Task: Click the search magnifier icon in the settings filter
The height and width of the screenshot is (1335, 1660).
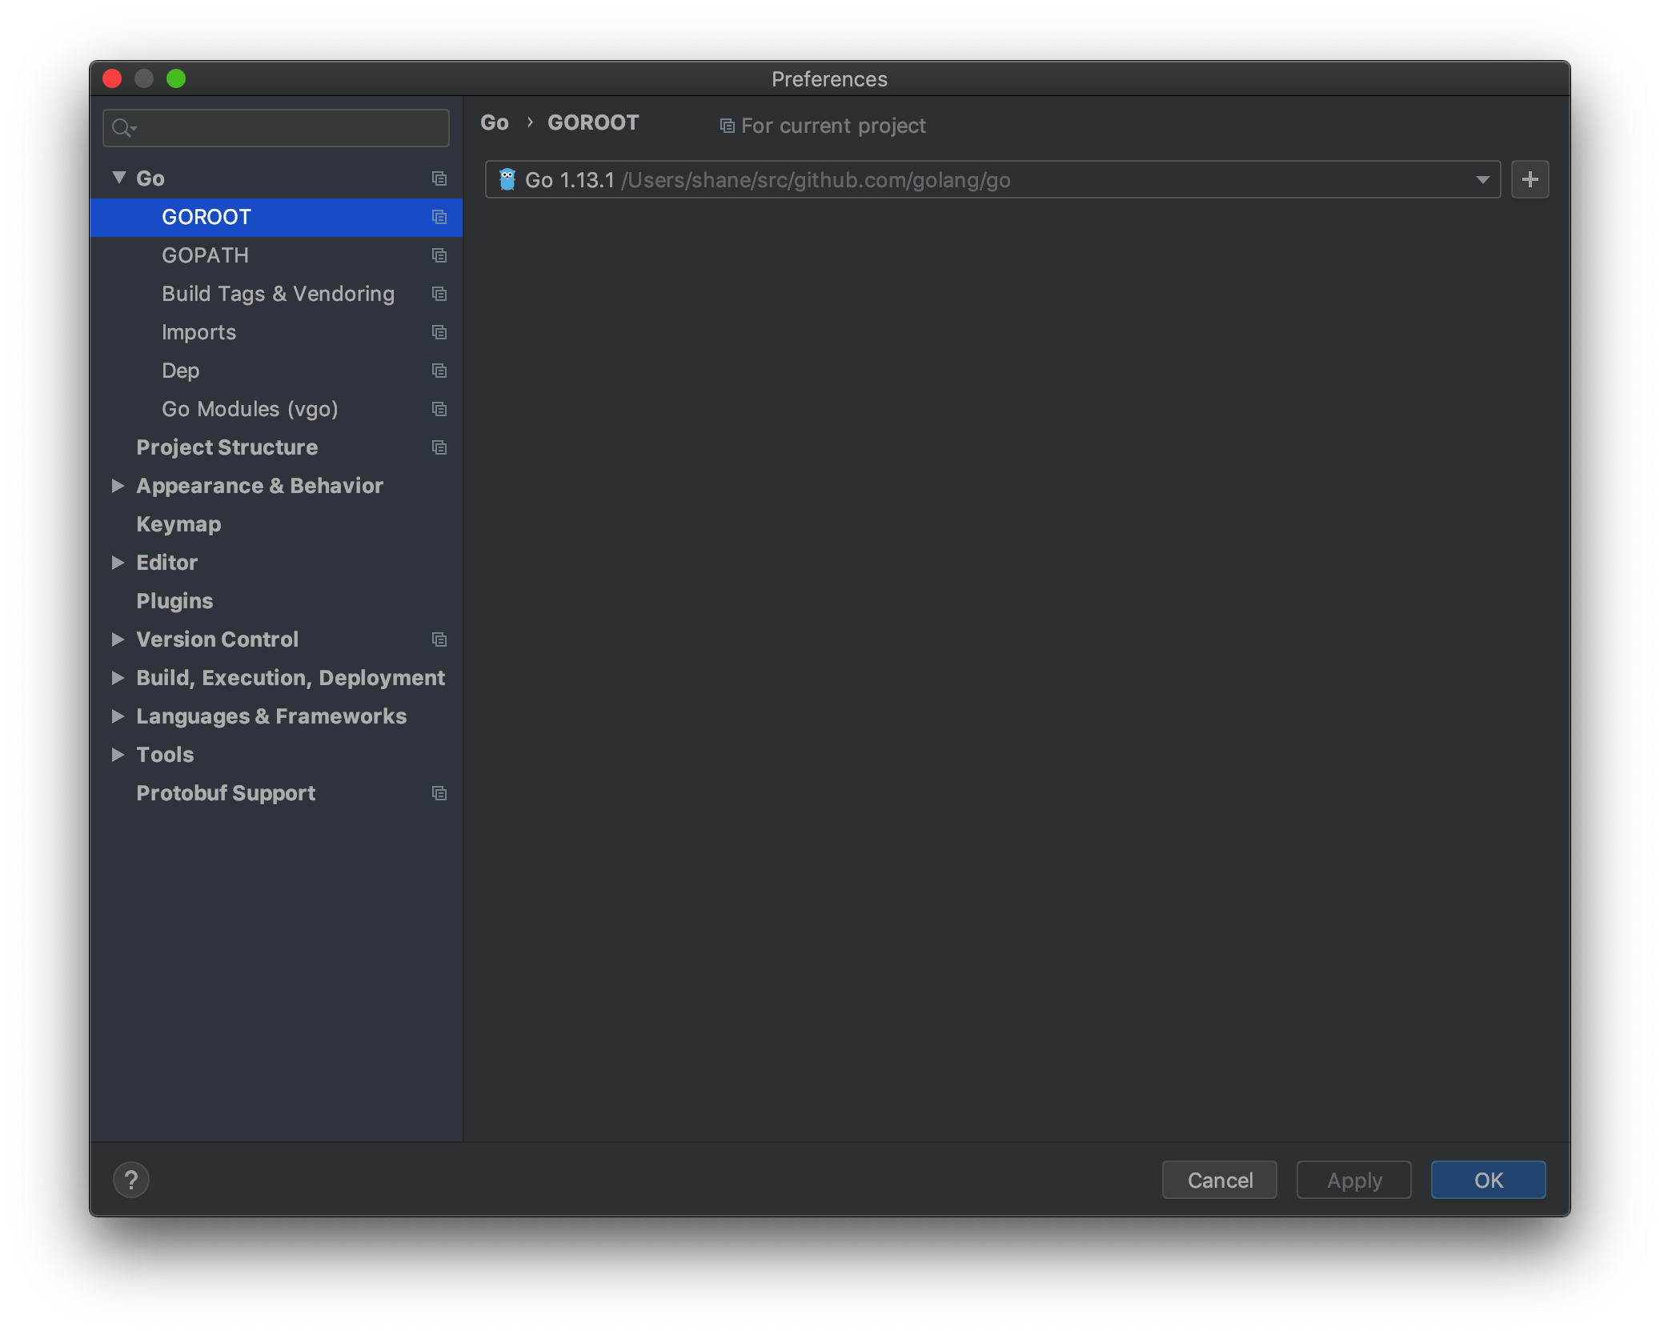Action: click(x=122, y=128)
